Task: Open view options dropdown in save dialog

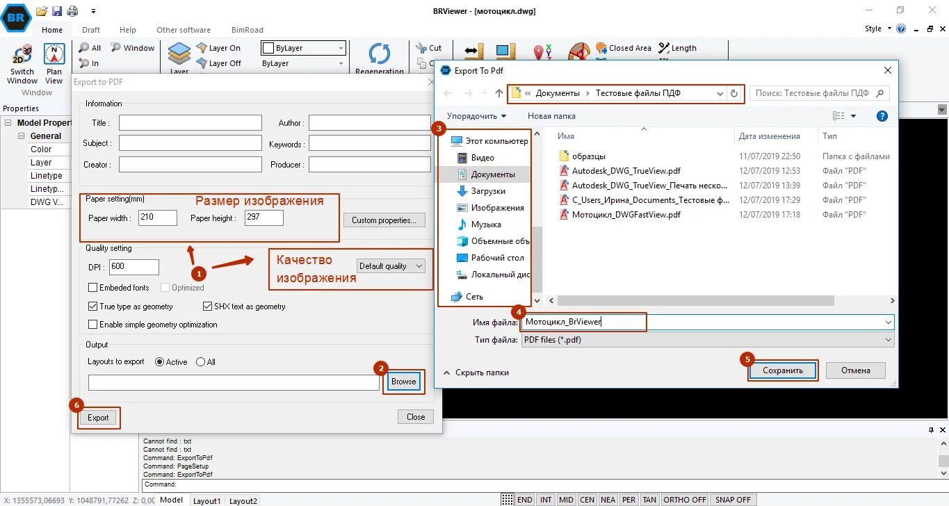Action: pyautogui.click(x=853, y=116)
